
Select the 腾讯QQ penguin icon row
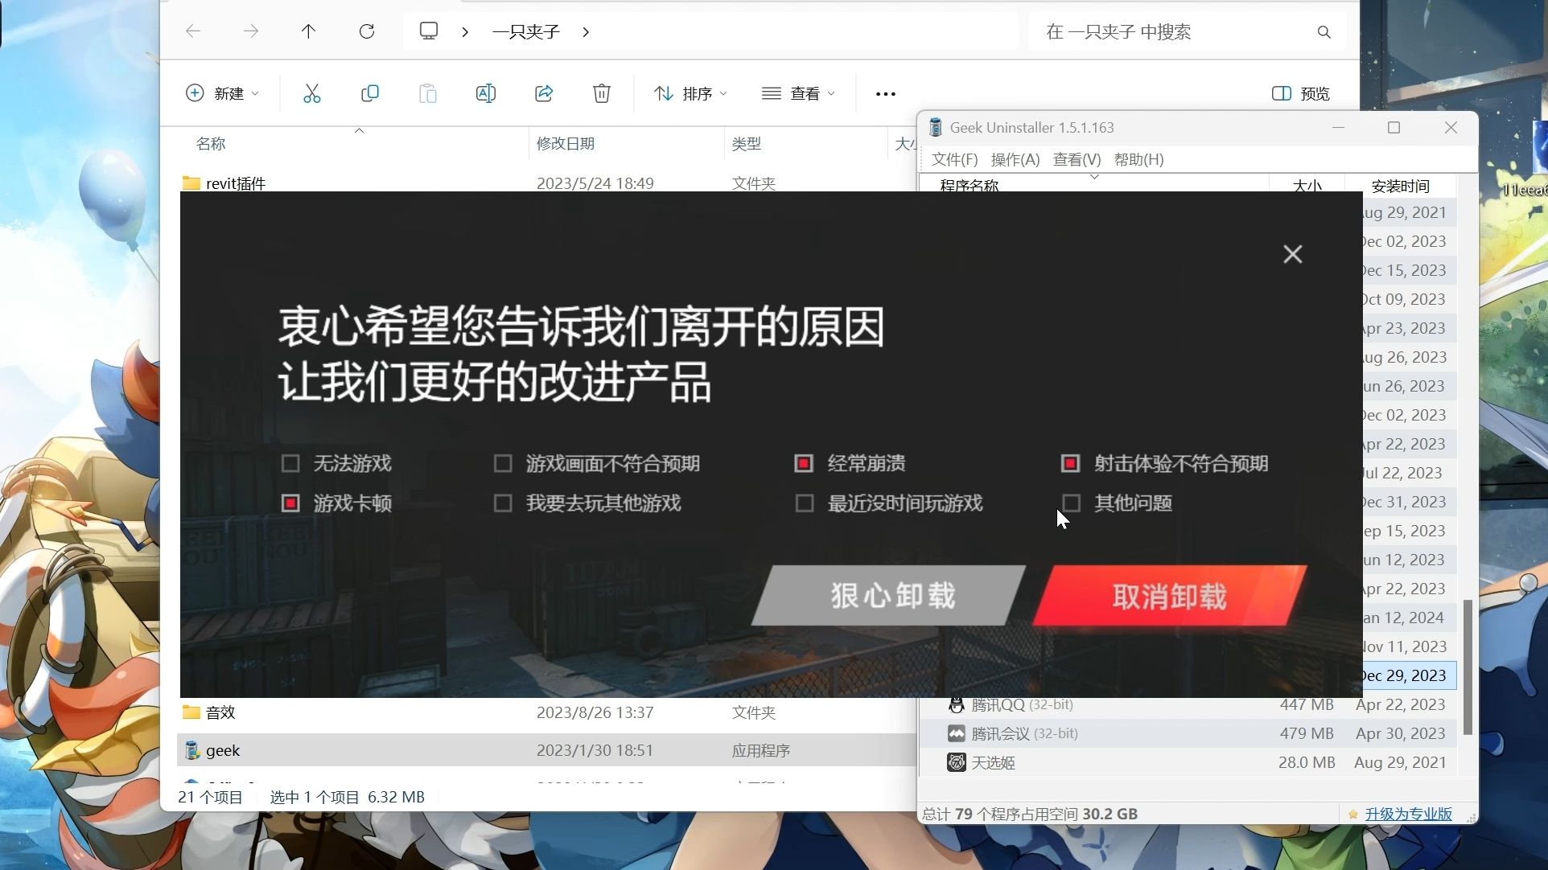956,705
